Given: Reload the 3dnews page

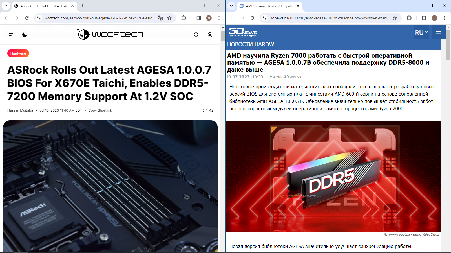Looking at the screenshot, I should 252,18.
